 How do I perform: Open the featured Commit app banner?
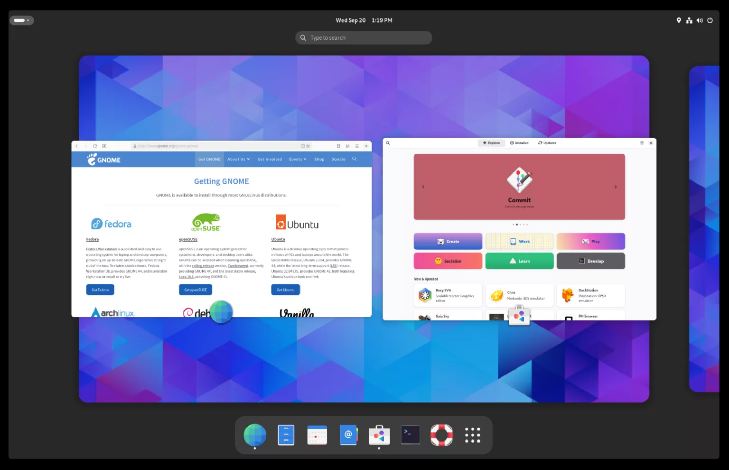pyautogui.click(x=519, y=187)
